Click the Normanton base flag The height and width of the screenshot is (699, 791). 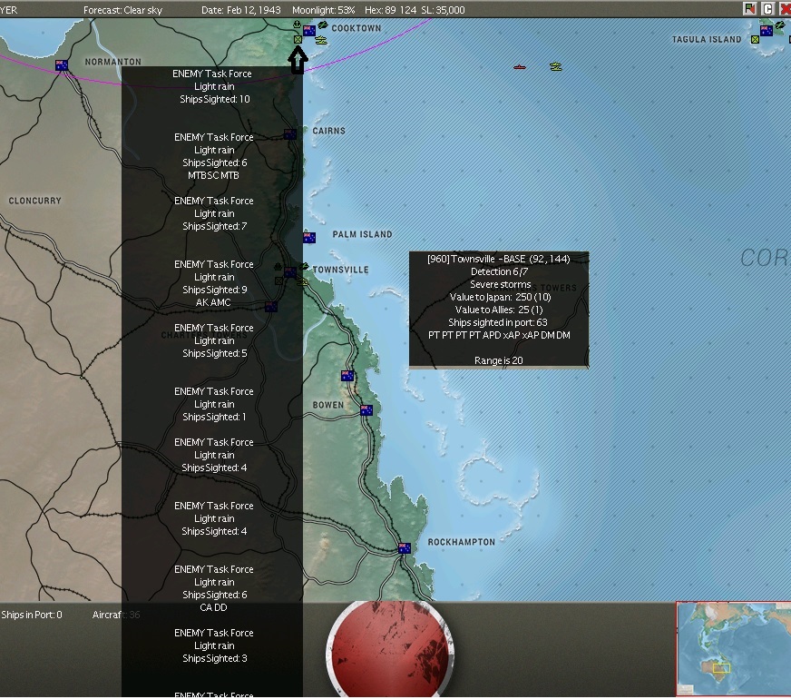tap(62, 65)
